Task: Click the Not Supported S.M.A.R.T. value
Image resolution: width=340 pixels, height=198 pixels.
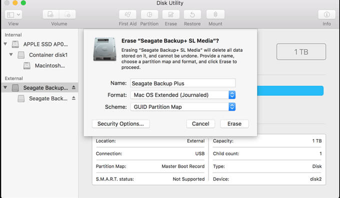Action: click(x=188, y=179)
